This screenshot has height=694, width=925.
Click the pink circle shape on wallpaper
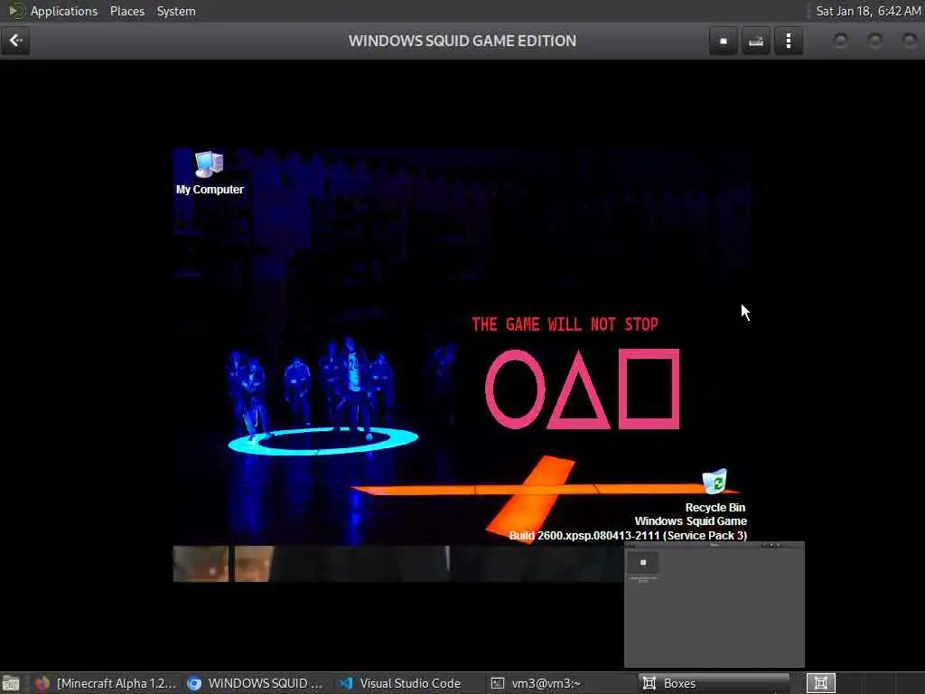pos(515,389)
